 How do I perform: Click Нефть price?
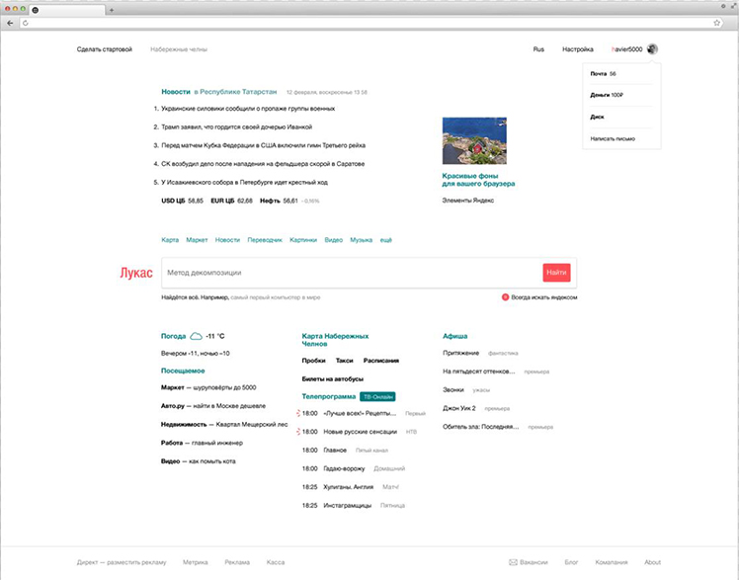279,201
